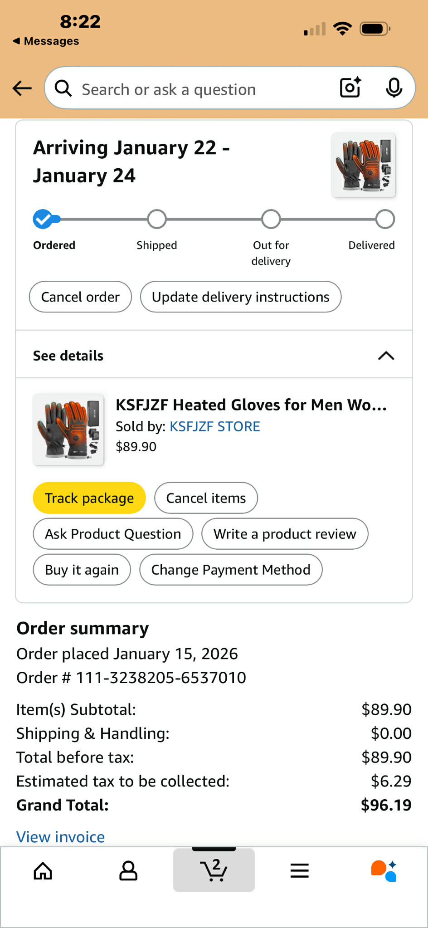
Task: Click the Shipped step on progress tracker
Action: point(157,220)
